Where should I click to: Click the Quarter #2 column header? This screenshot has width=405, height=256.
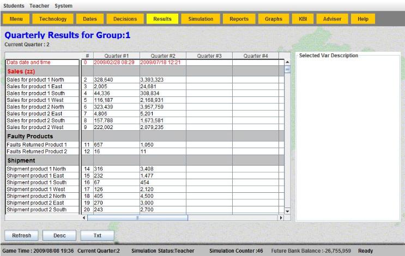point(163,56)
